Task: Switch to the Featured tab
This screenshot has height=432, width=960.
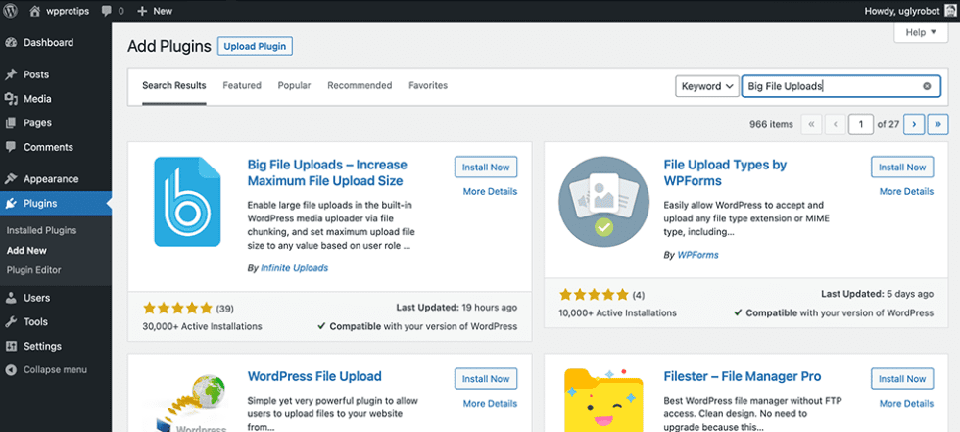Action: (242, 85)
